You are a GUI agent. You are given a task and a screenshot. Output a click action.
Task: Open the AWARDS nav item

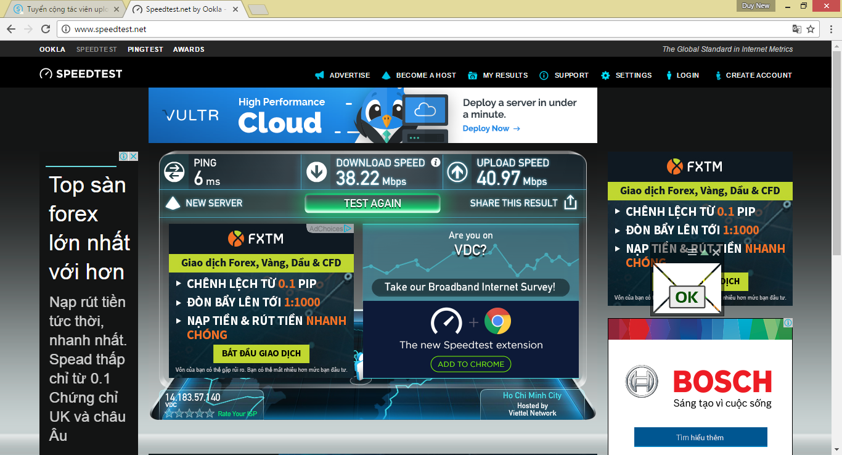coord(189,49)
